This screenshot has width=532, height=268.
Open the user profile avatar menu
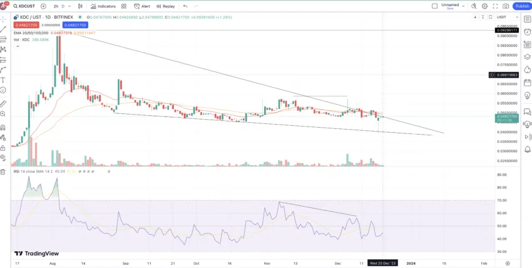pyautogui.click(x=3, y=6)
